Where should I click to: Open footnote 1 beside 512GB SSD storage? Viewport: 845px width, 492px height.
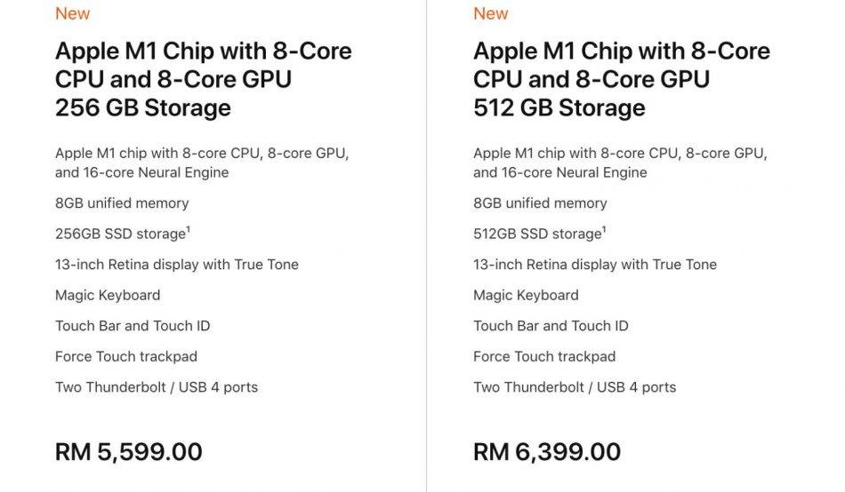pos(604,230)
